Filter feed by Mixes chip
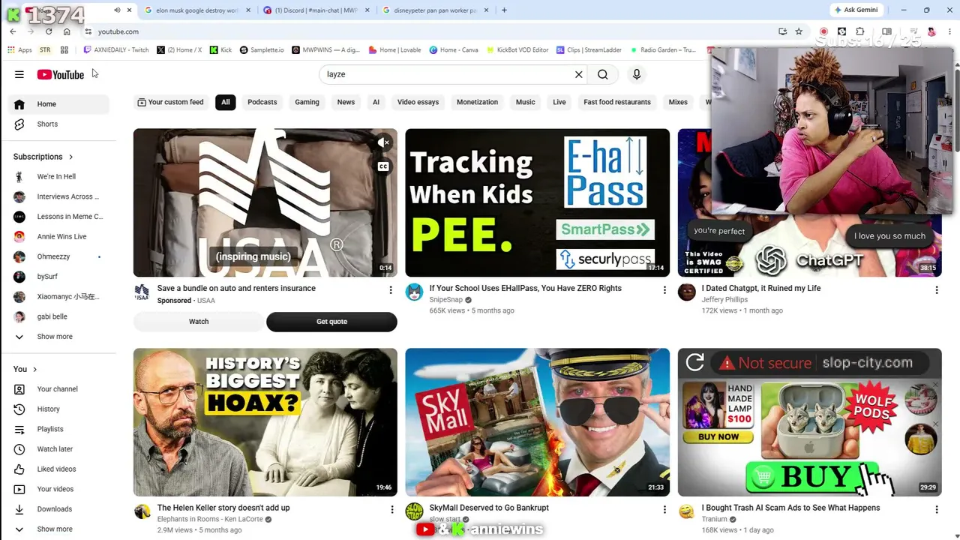This screenshot has width=960, height=540. (x=678, y=102)
